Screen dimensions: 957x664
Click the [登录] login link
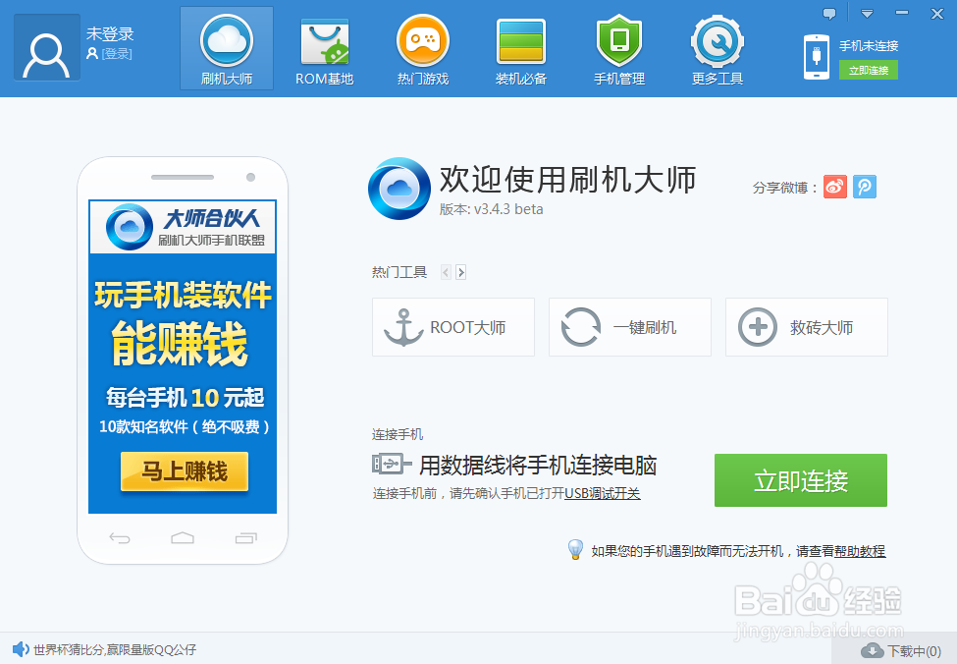click(116, 54)
